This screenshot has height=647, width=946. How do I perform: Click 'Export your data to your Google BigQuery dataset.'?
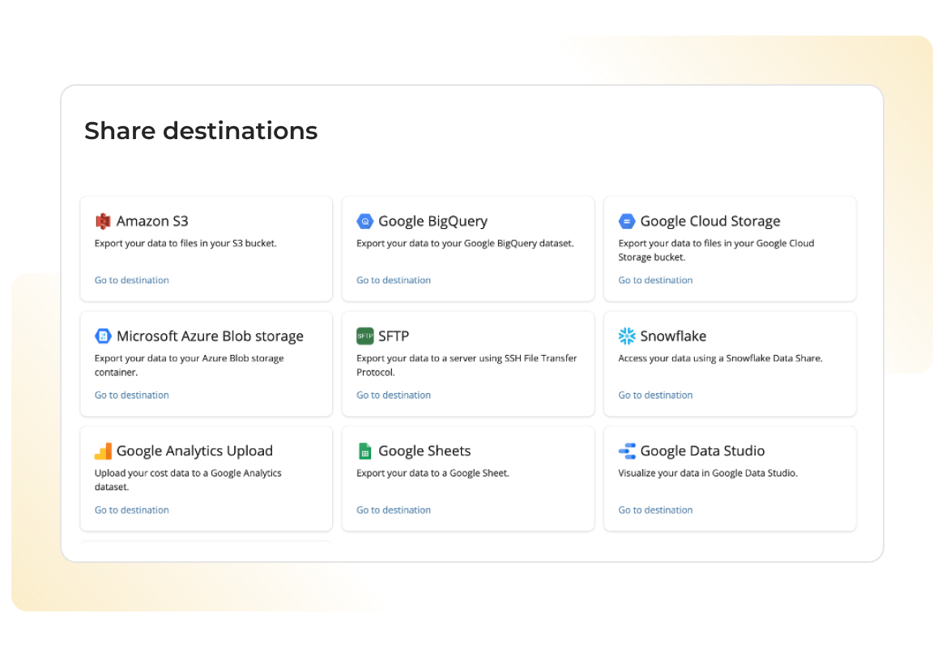pos(465,243)
